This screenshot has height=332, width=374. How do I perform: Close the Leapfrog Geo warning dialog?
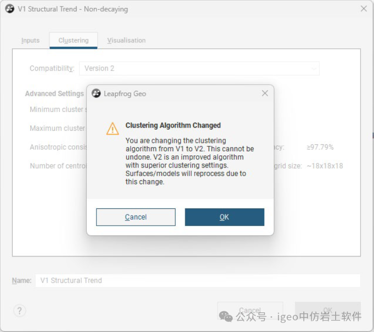265,93
